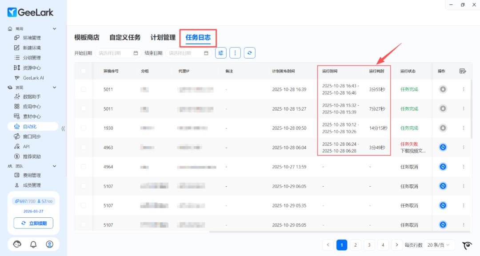Collapse the 发现 sidebar section
The height and width of the screenshot is (256, 480).
(55, 88)
